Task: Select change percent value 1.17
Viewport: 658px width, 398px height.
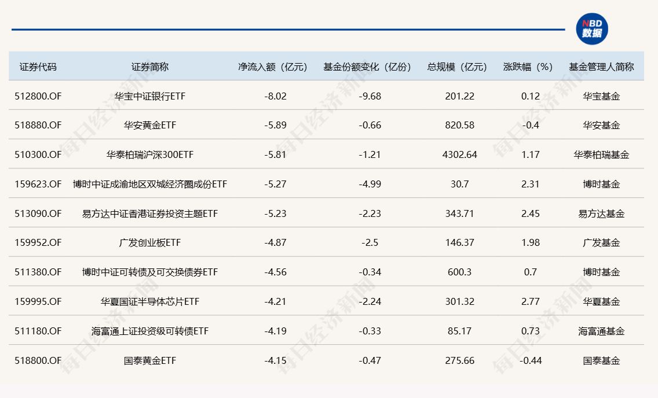Action: 531,154
